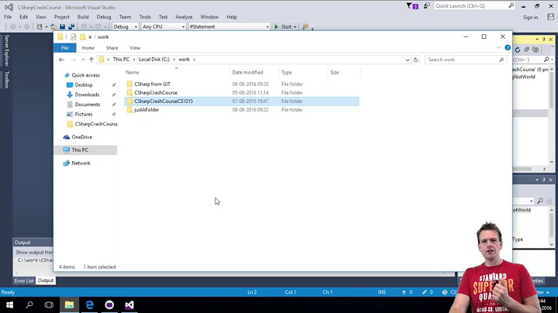Open the Windows Start menu
The height and width of the screenshot is (313, 558).
[8, 305]
